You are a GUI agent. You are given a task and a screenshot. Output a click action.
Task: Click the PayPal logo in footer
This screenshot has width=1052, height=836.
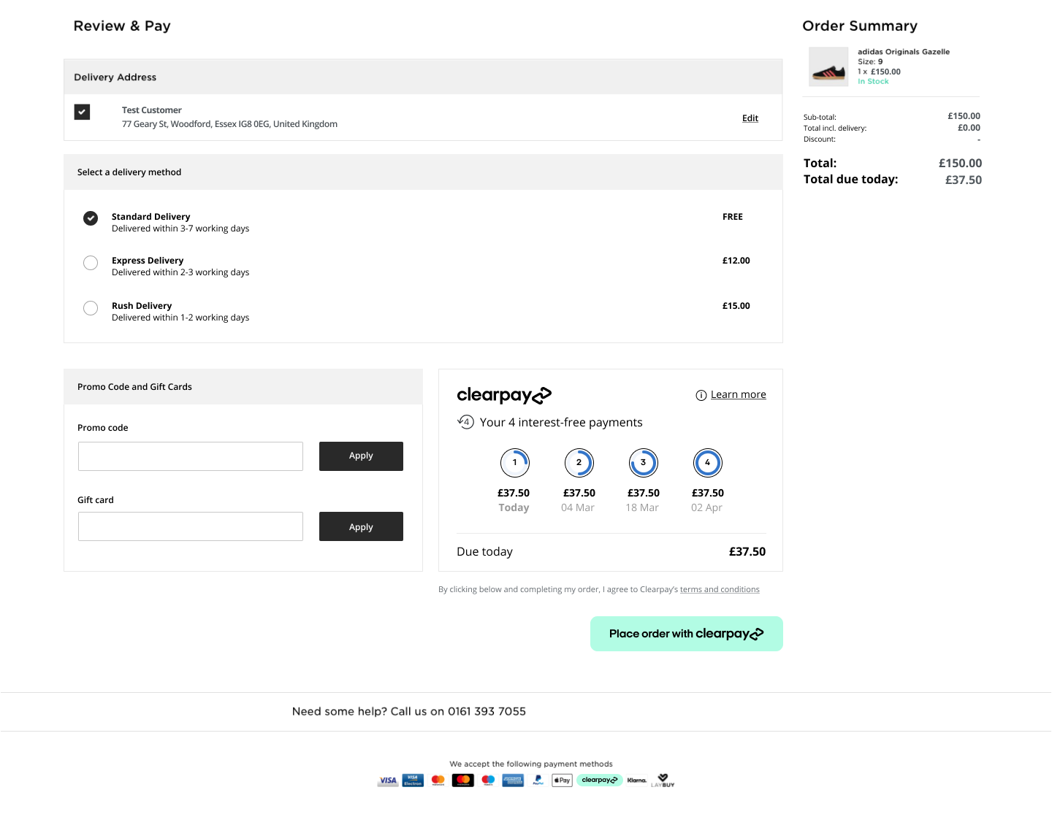click(x=538, y=781)
